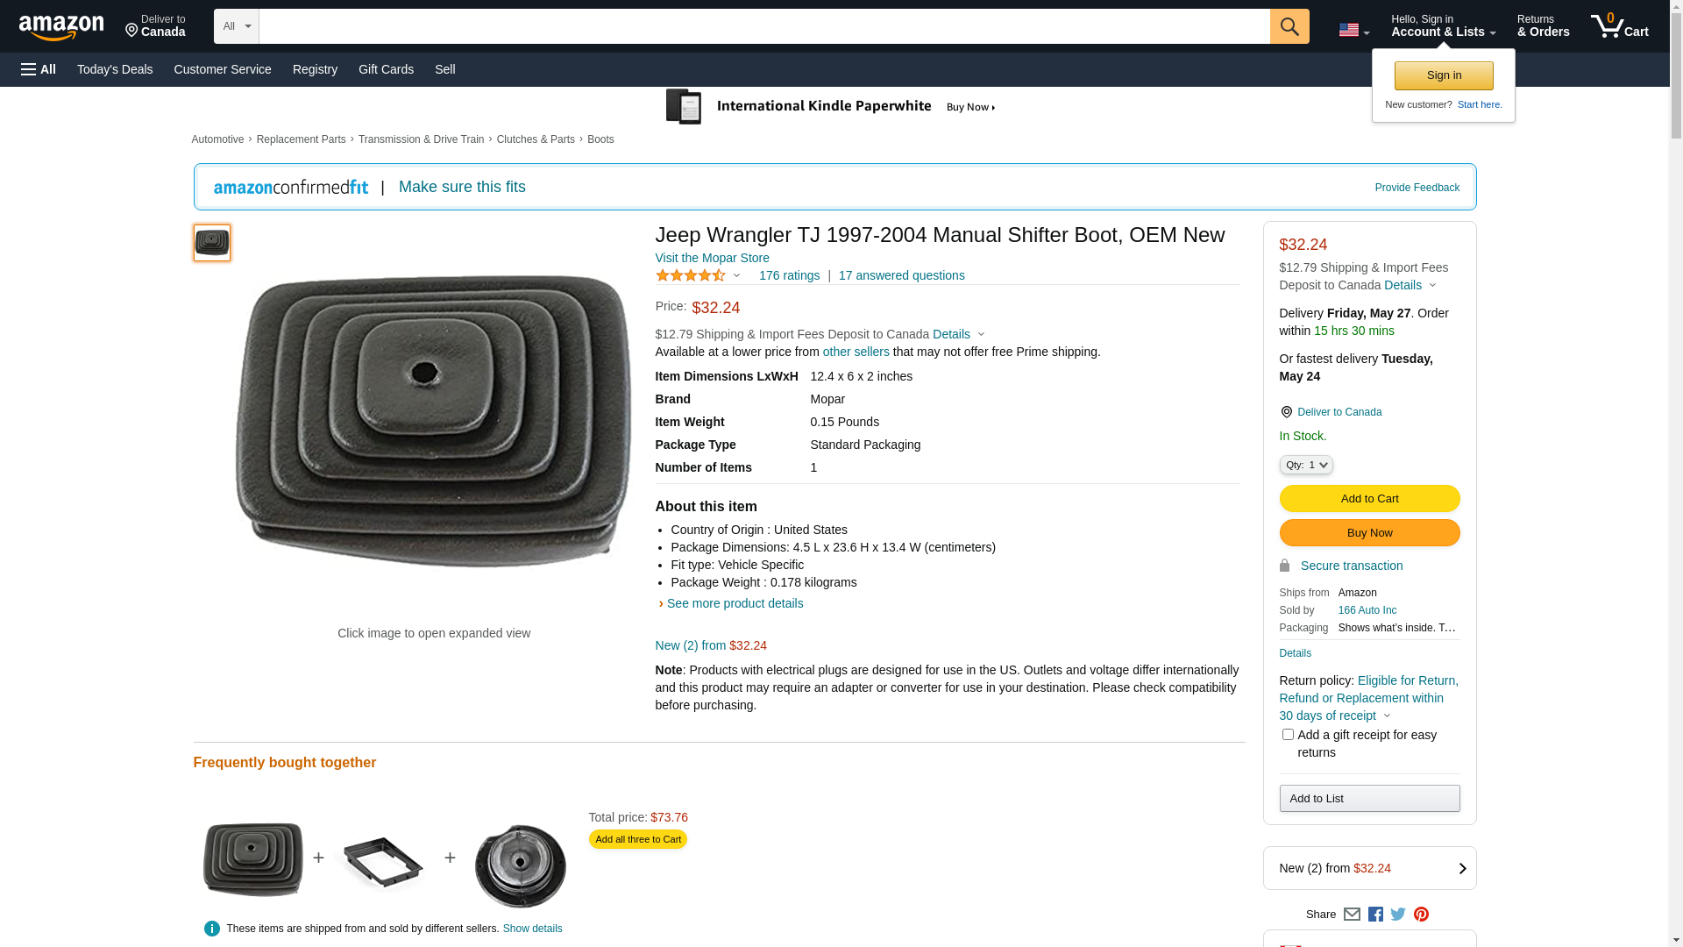Share on Pinterest icon
Viewport: 1683px width, 947px height.
point(1421,914)
